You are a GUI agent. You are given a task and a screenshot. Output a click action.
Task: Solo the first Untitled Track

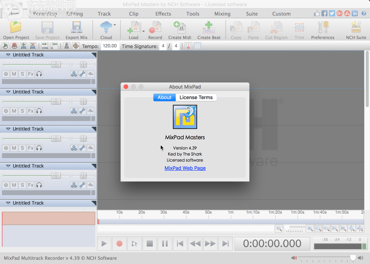click(x=22, y=74)
